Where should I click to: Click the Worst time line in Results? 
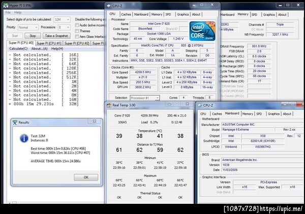60,153
